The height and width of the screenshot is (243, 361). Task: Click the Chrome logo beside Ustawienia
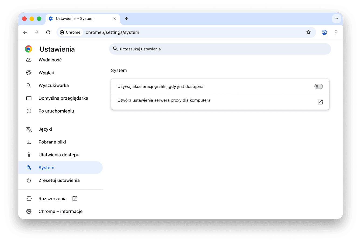pyautogui.click(x=29, y=49)
